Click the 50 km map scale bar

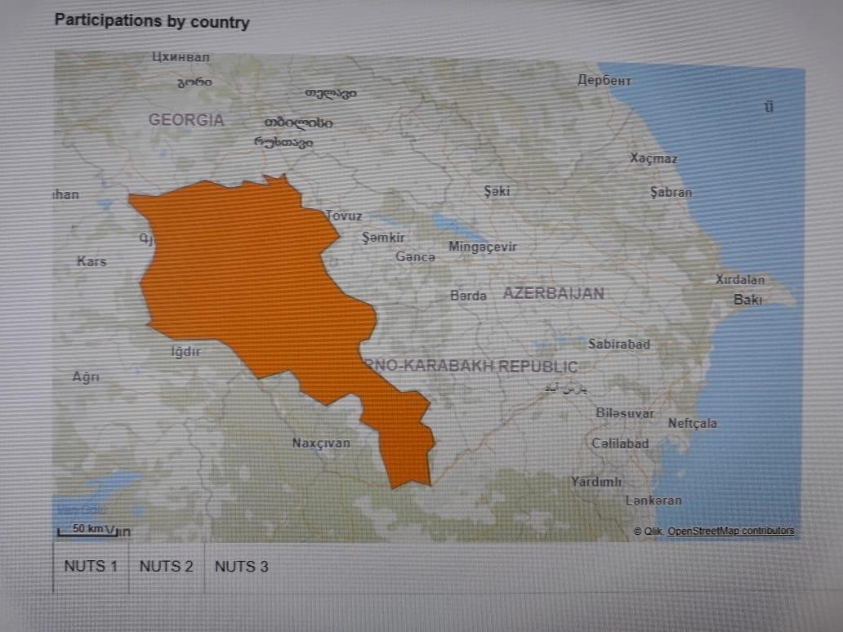(x=87, y=531)
